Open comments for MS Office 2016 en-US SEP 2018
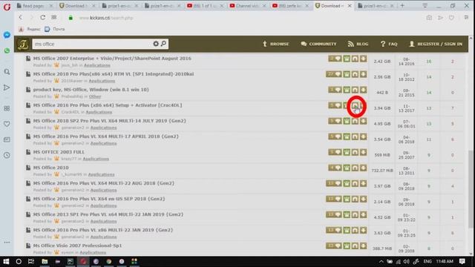The height and width of the screenshot is (267, 475). coord(334,199)
